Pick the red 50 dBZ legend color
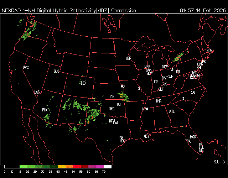 click(x=77, y=167)
